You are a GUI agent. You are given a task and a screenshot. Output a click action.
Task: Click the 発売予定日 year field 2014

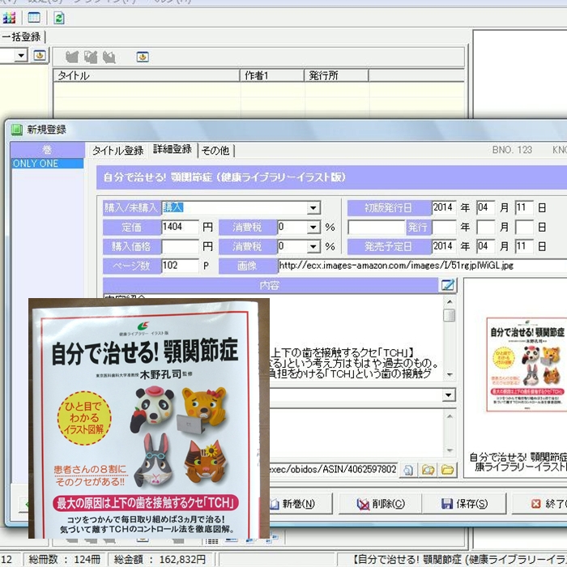[444, 246]
